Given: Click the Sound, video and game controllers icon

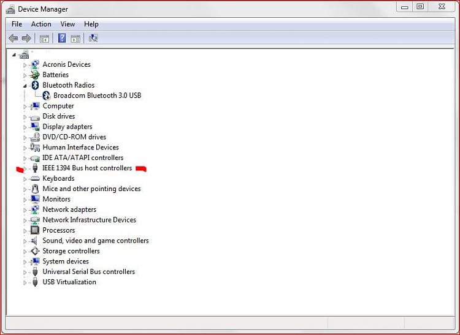Looking at the screenshot, I should 34,241.
